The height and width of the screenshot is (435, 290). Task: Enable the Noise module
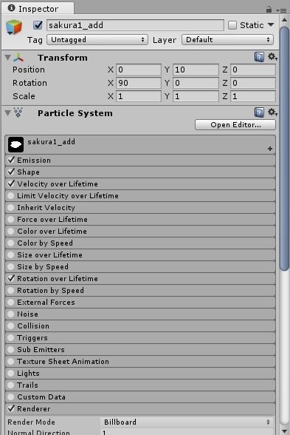11,314
